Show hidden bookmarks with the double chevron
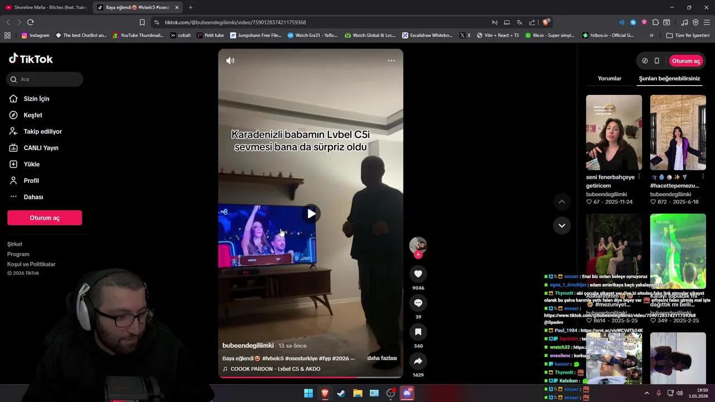The image size is (715, 402). point(651,35)
